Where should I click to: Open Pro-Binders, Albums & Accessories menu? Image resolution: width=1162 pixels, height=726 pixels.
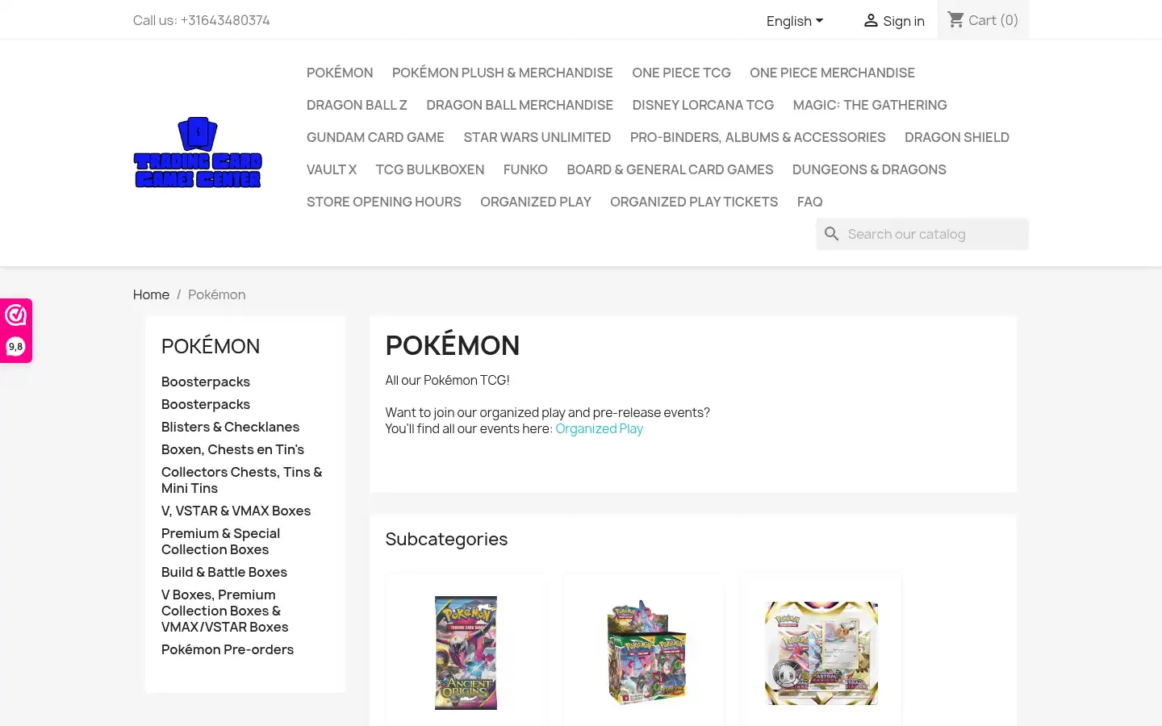(758, 137)
